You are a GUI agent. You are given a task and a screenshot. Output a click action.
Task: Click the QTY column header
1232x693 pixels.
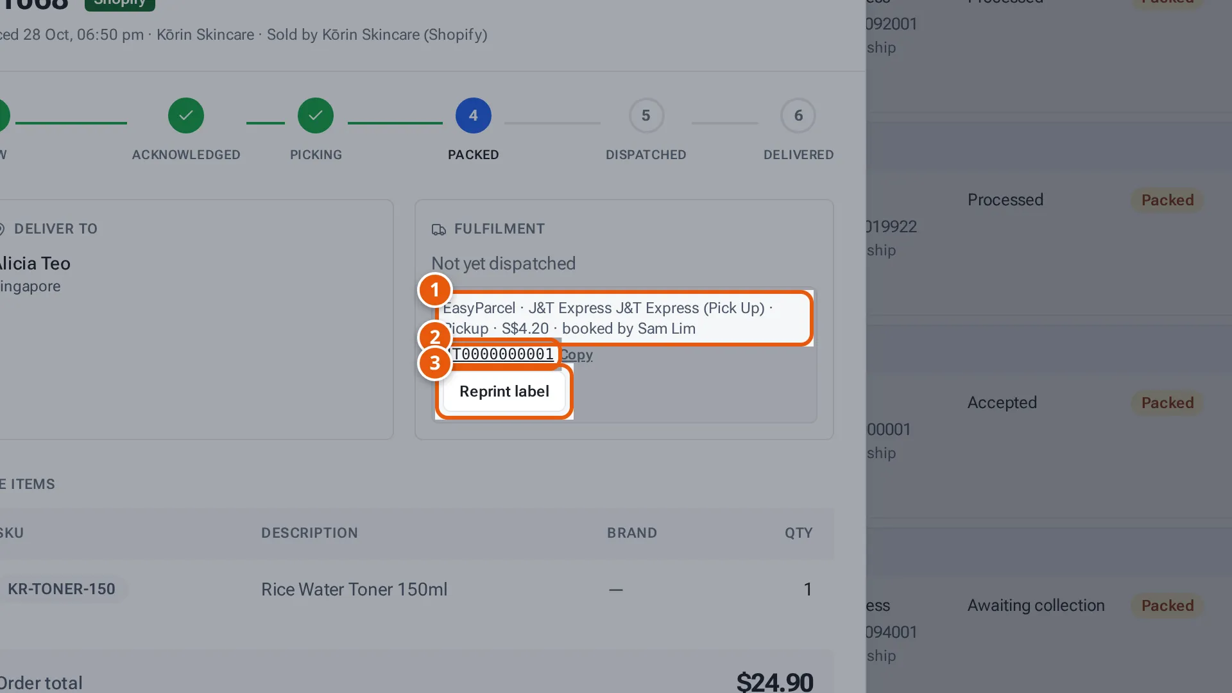tap(799, 533)
